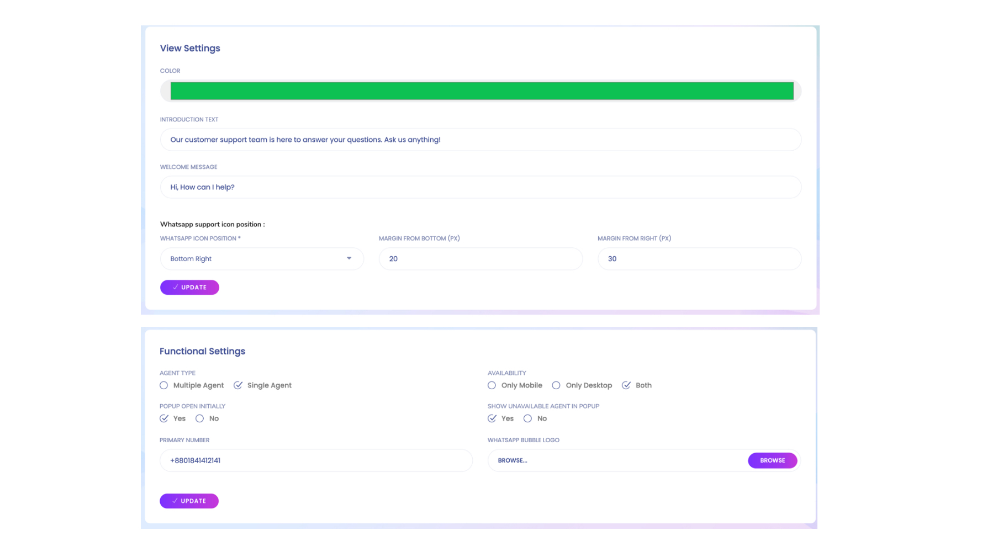Screen dimensions: 982x552
Task: Select the Both availability option
Action: tap(626, 385)
